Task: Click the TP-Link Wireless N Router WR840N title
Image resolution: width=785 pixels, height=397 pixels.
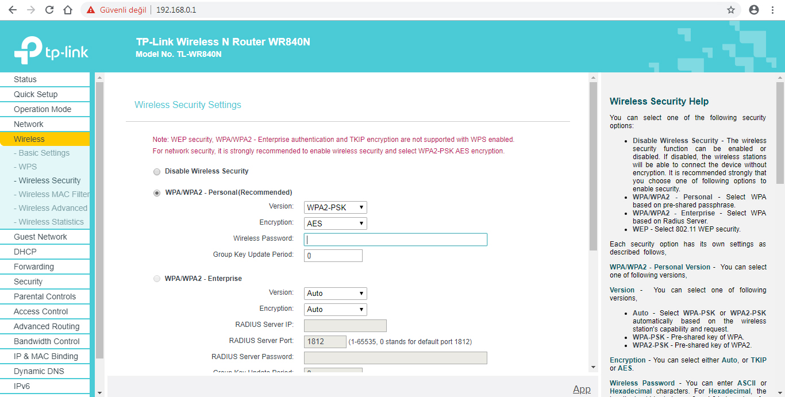Action: click(223, 42)
